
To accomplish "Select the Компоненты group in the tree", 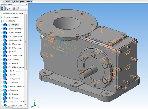I will pos(9,21).
